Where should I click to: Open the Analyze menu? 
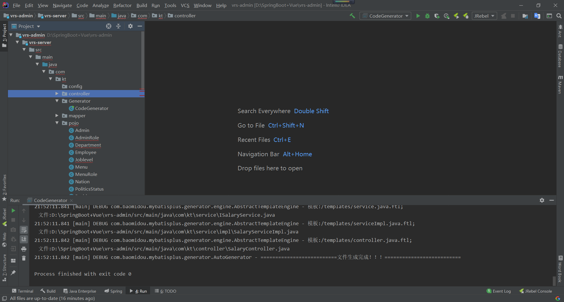[x=101, y=5]
